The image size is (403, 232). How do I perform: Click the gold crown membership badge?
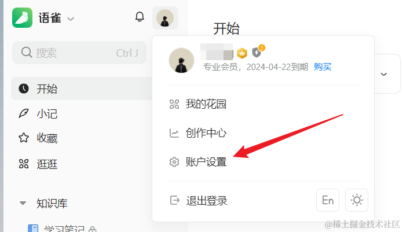(x=242, y=53)
